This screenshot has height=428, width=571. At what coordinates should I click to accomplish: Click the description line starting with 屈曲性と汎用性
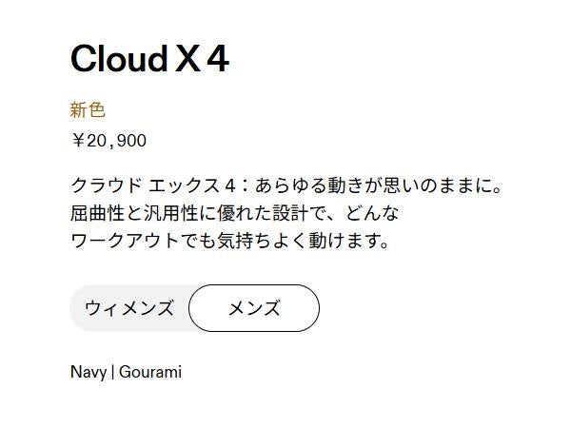(234, 212)
